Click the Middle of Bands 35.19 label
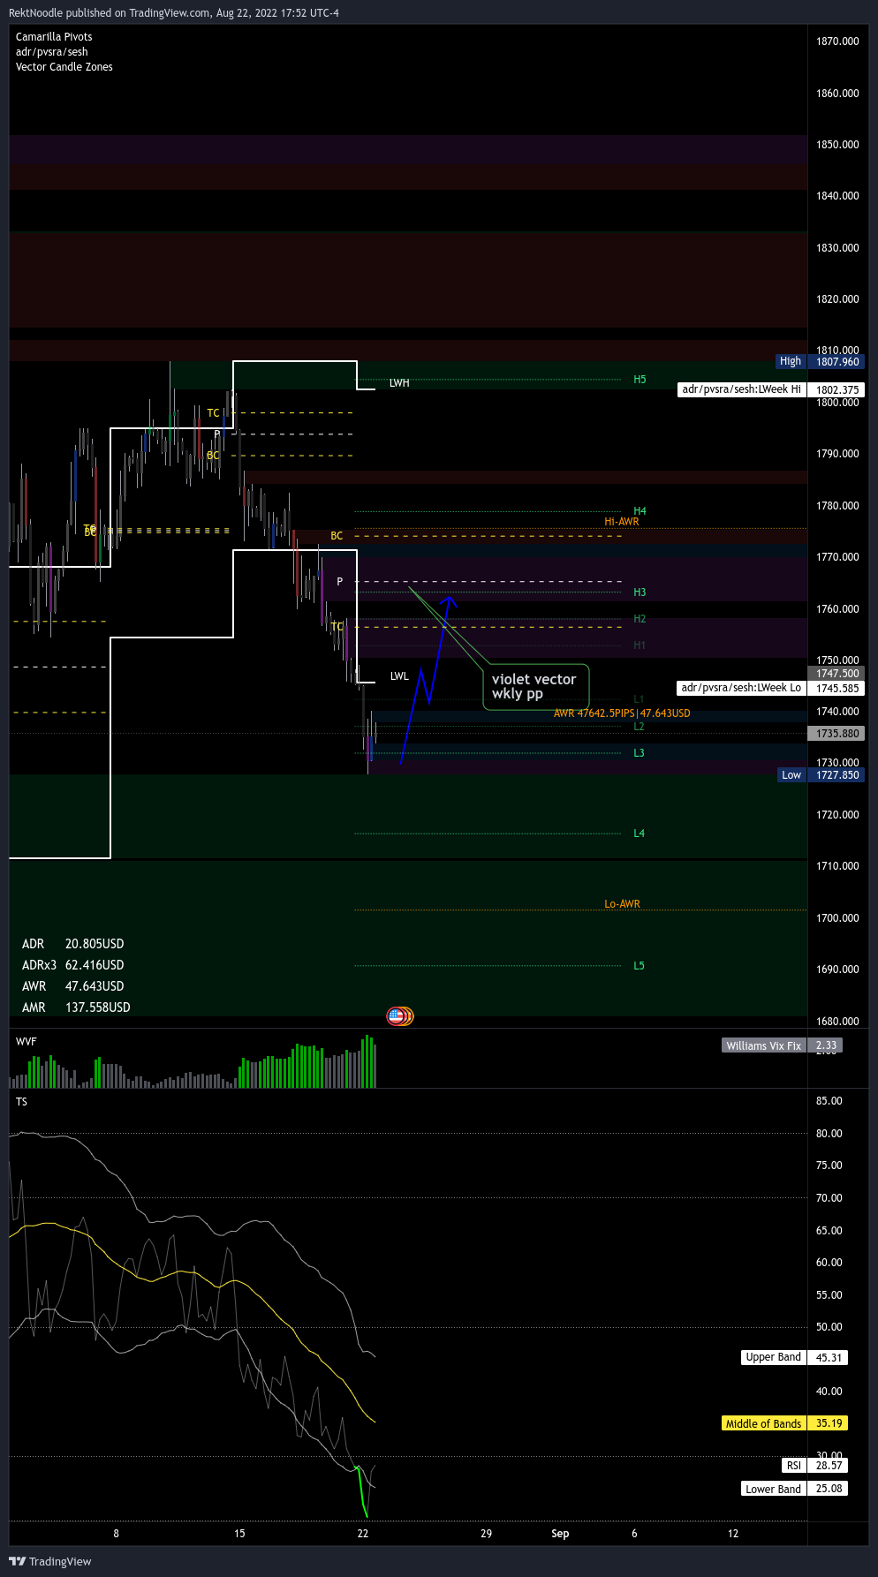 pos(784,1423)
